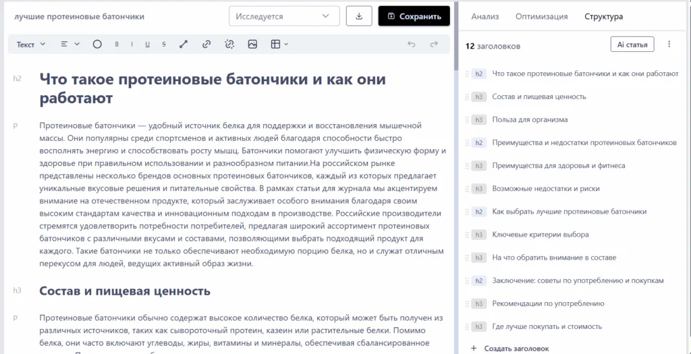691x354 pixels.
Task: Click h3 tag of 'Где лучше покупать'
Action: (x=478, y=327)
